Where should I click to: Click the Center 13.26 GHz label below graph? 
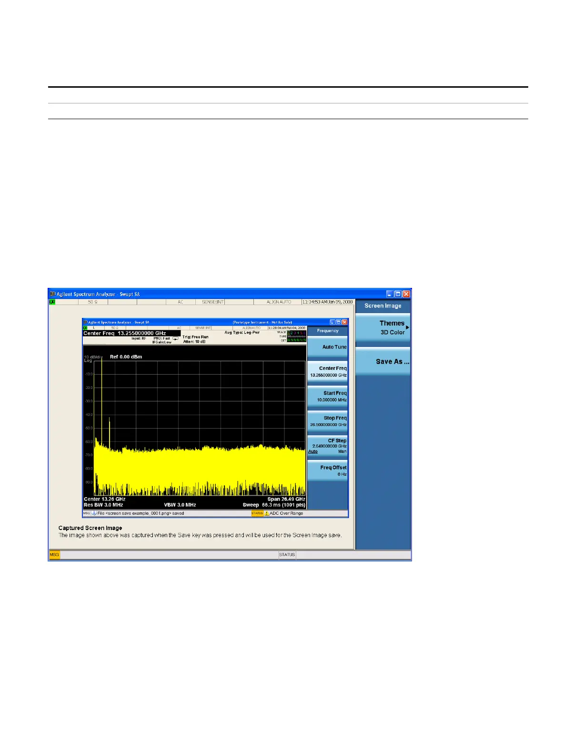click(x=104, y=499)
